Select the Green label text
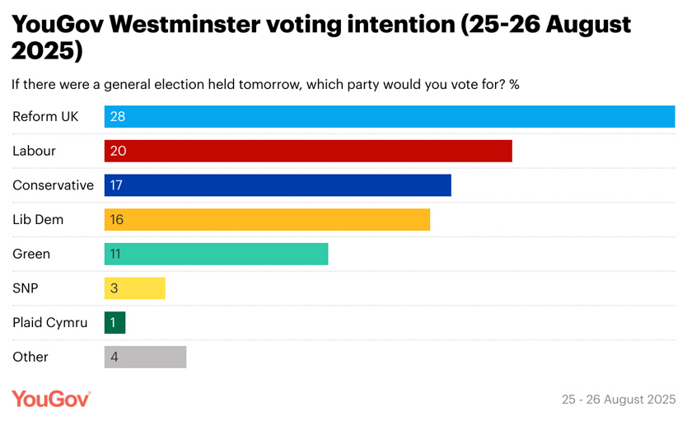687x421 pixels. 31,254
